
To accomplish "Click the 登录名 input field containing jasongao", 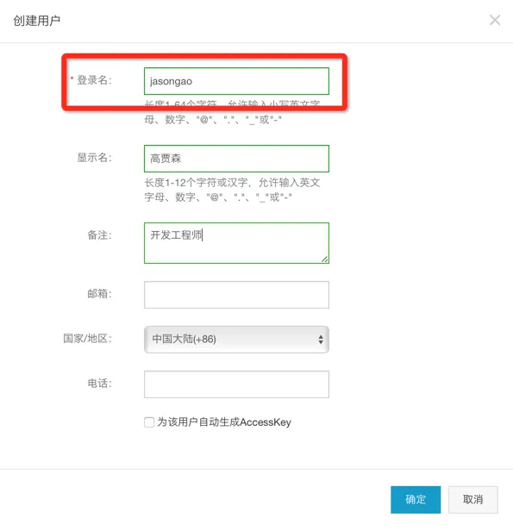I will 236,81.
